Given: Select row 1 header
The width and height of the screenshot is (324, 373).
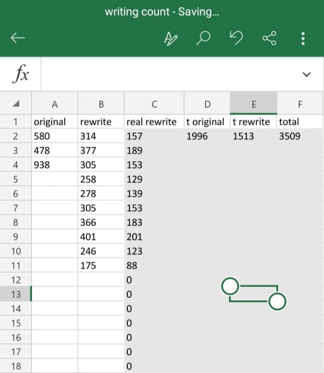Looking at the screenshot, I should click(15, 122).
